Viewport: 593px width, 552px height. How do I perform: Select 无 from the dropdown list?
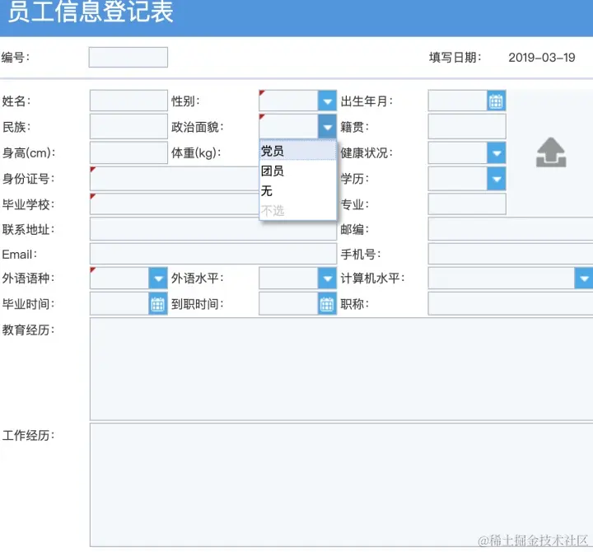(x=297, y=190)
